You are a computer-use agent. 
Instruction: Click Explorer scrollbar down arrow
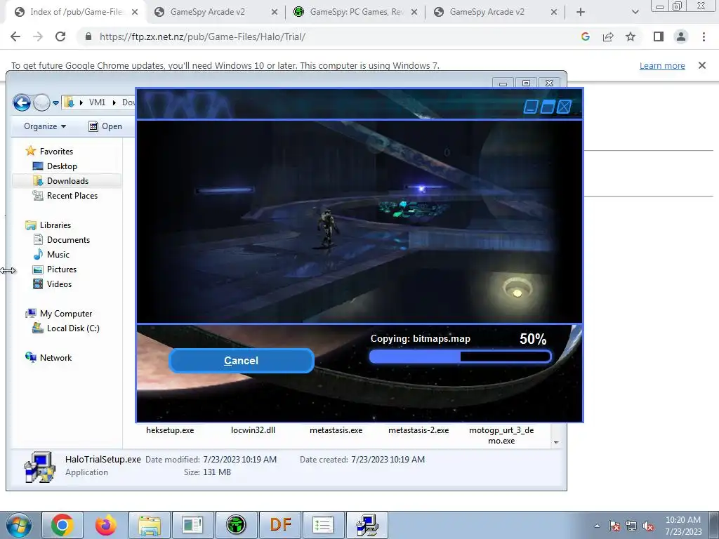[556, 442]
